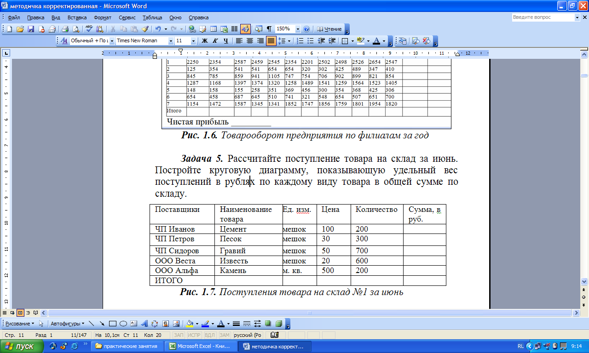
Task: Center the paragraph text
Action: click(250, 40)
